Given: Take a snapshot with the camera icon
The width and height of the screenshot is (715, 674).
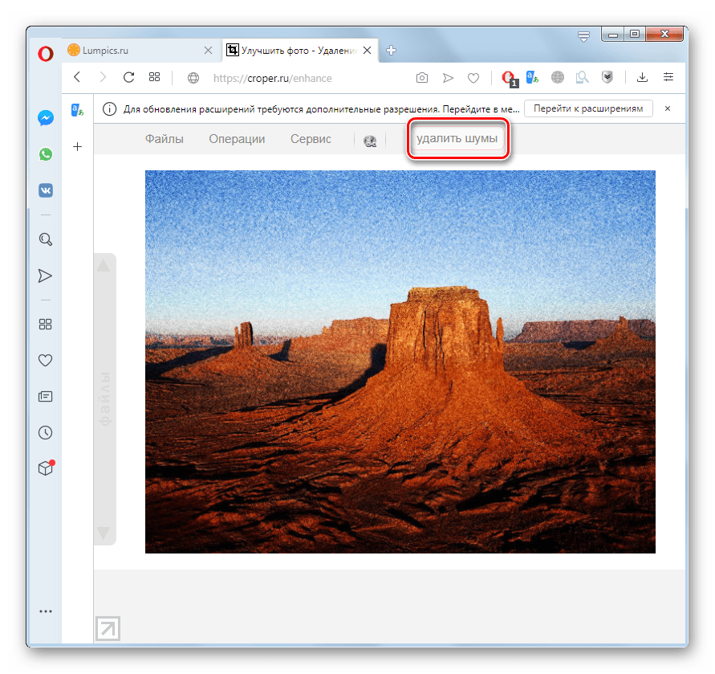Looking at the screenshot, I should click(422, 78).
